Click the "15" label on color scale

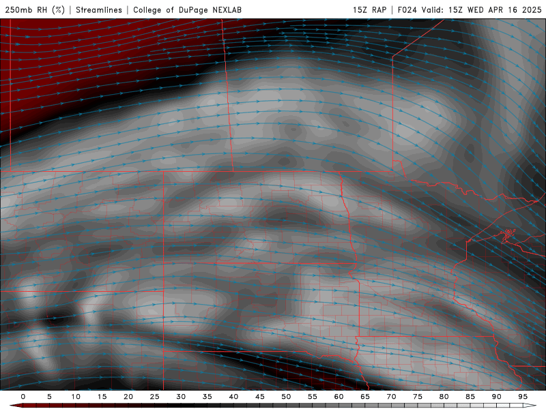102,397
